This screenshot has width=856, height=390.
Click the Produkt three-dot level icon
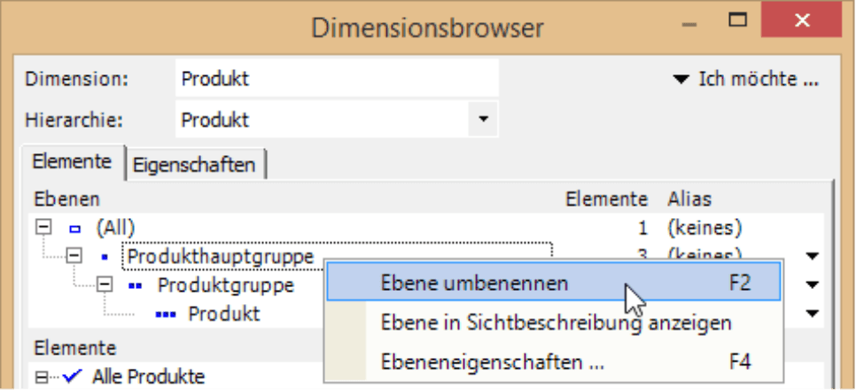click(167, 314)
